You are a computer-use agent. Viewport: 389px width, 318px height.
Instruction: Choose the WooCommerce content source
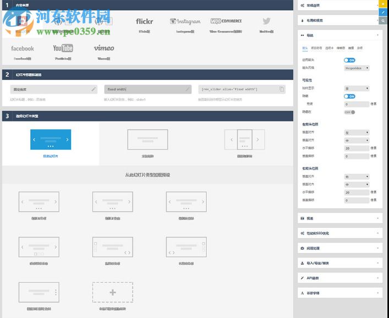coord(226,21)
